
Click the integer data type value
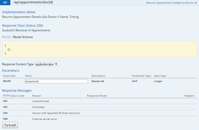(x=158, y=81)
